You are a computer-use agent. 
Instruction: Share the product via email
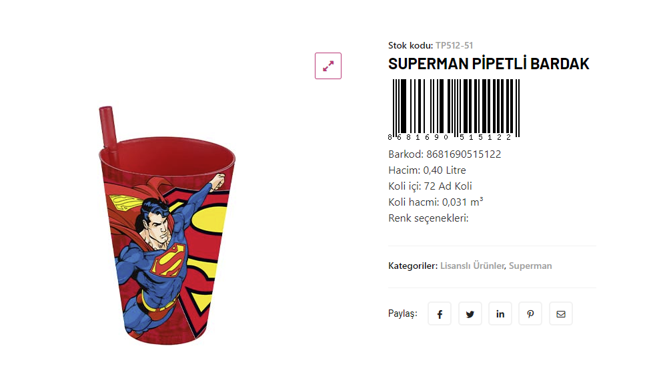(x=560, y=314)
